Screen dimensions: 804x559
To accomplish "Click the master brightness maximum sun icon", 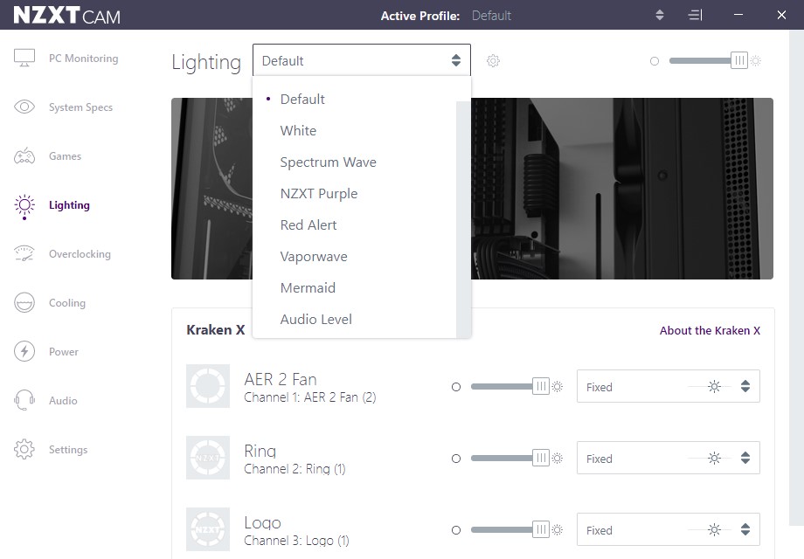I will [756, 61].
